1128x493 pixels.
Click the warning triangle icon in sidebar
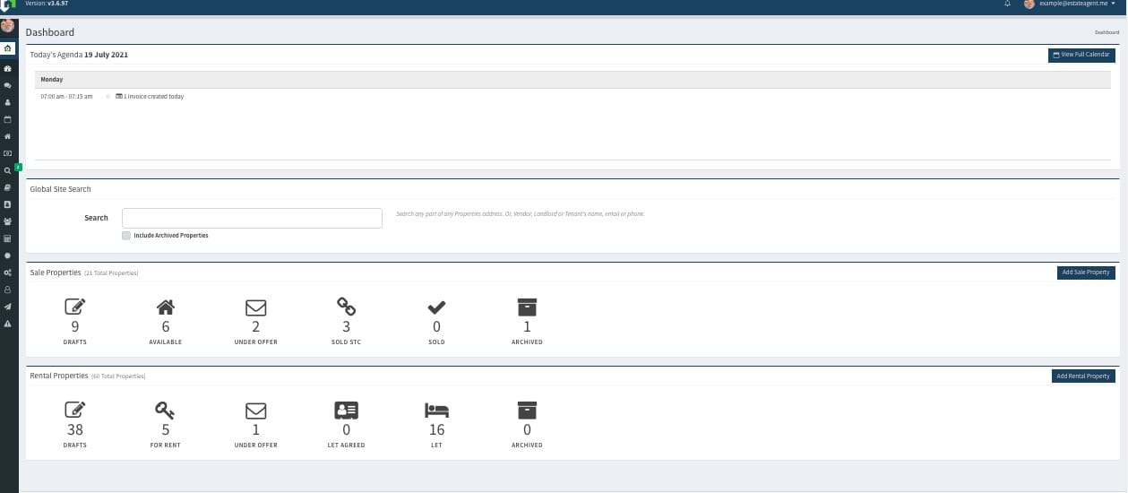[8, 324]
